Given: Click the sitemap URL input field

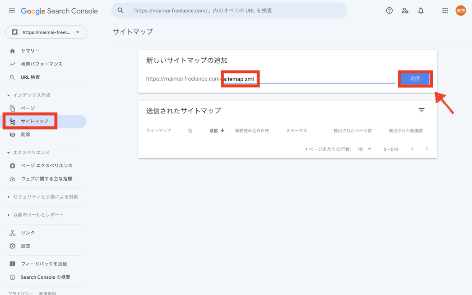Looking at the screenshot, I should tap(309, 79).
